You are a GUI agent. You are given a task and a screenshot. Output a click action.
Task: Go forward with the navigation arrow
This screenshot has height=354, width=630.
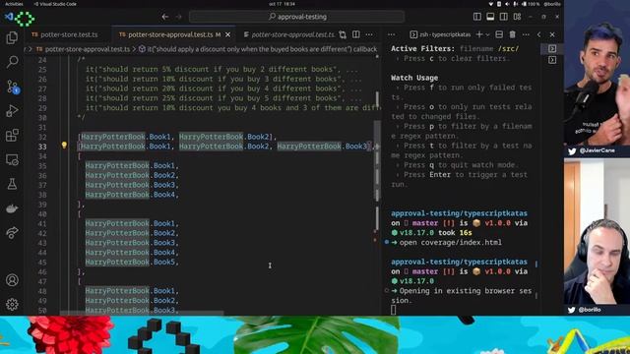tap(179, 17)
